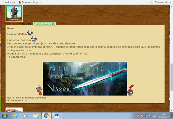Click the sheep emoticon with orange scarf
This screenshot has height=119, width=173.
39,90
